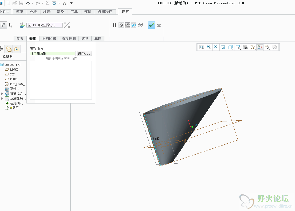The height and width of the screenshot is (211, 295).
Task: Open the 变形控制 panel tab
Action: [69, 39]
